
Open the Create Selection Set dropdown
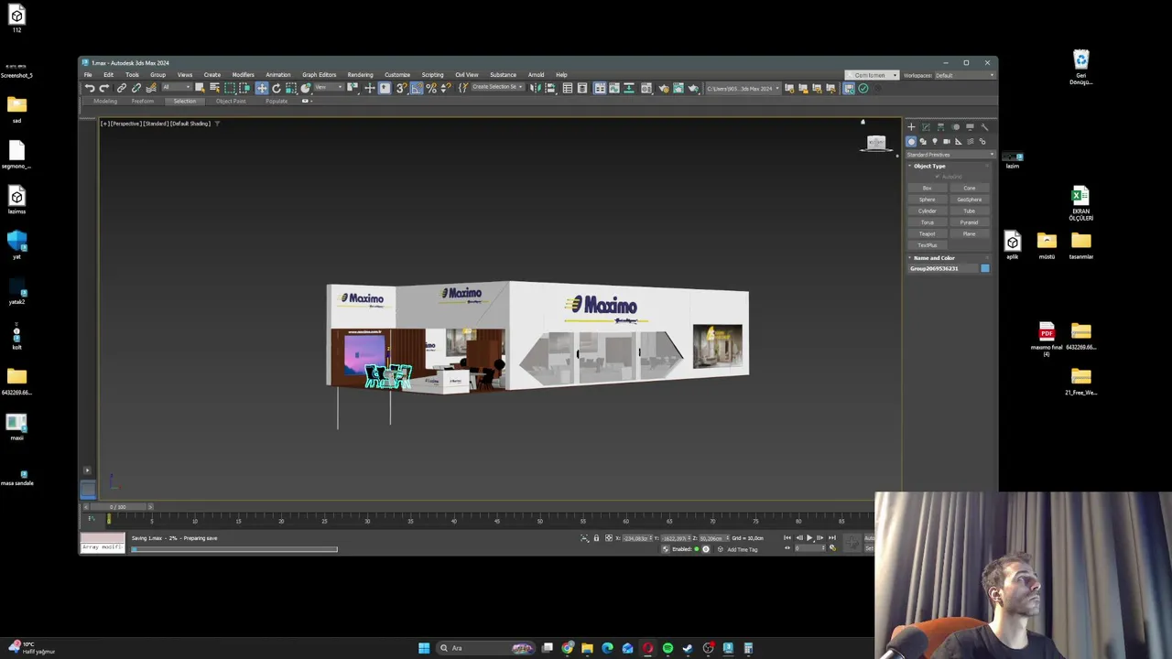pos(497,88)
